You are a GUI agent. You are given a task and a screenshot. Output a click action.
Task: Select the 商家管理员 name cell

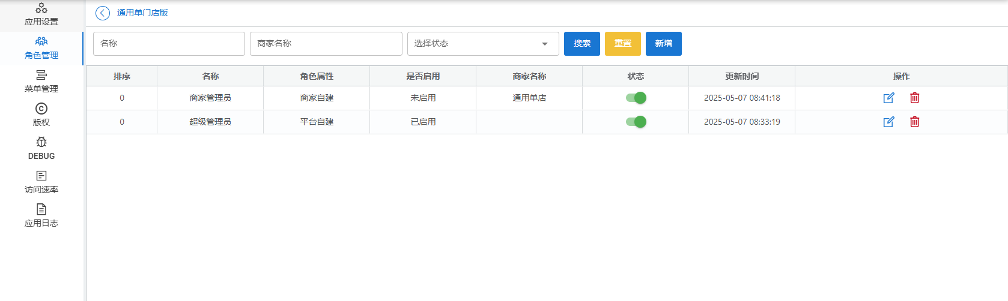pos(210,98)
